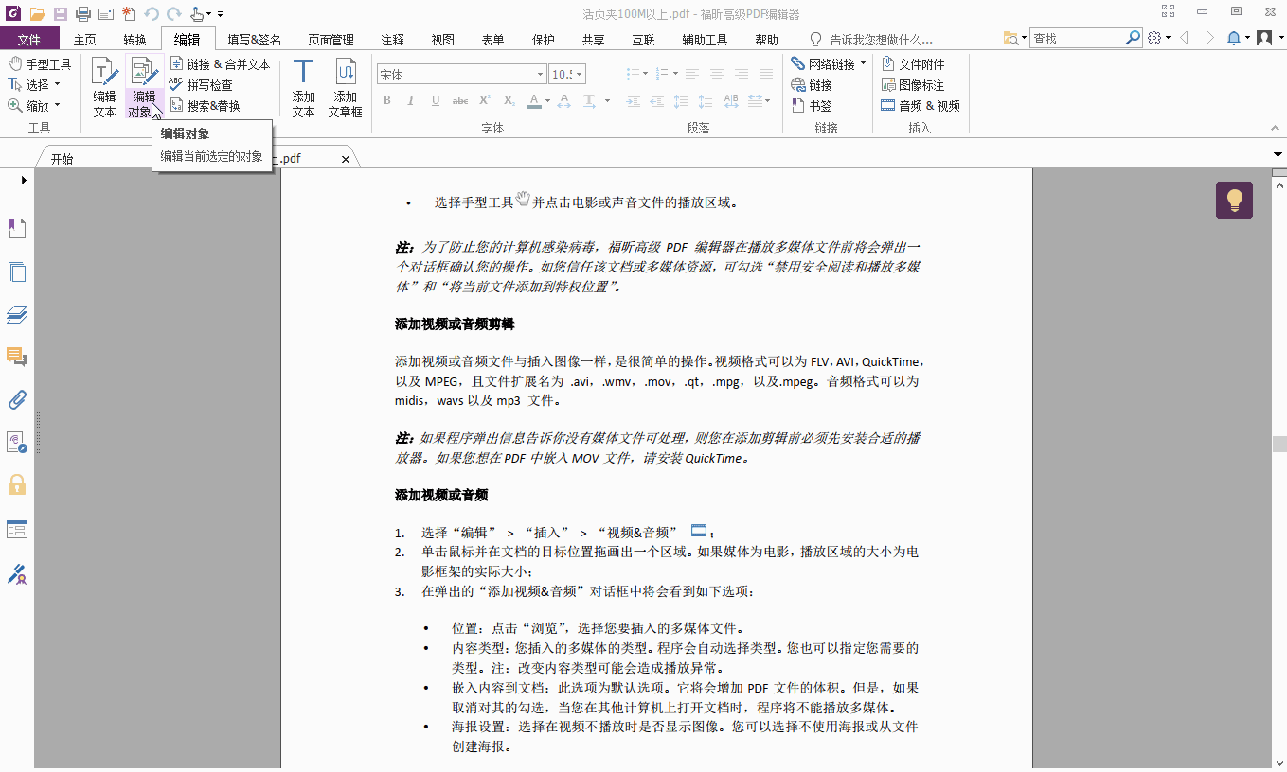This screenshot has width=1287, height=772.
Task: Select the Edit Text tool
Action: [103, 87]
